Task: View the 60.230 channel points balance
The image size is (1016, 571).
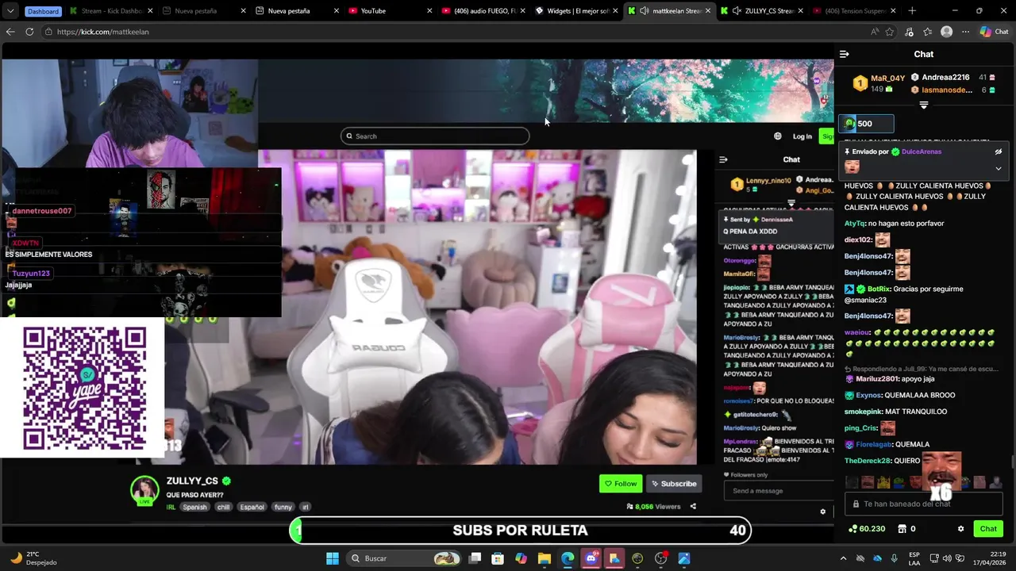Action: [866, 529]
